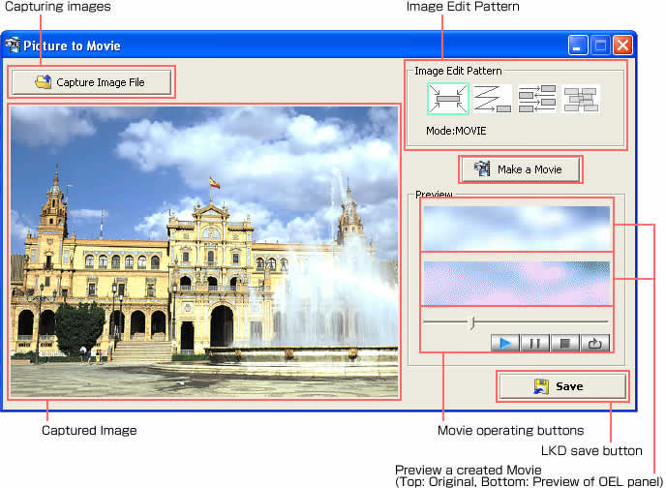The image size is (666, 488).
Task: Select the alternating arrows edit pattern
Action: (536, 100)
